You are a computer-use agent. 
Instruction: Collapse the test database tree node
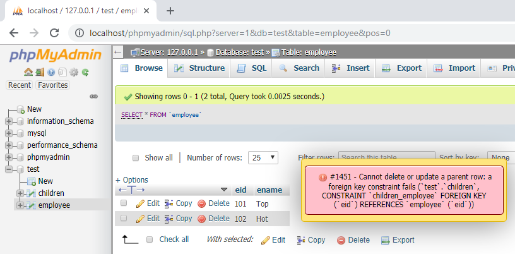point(9,169)
